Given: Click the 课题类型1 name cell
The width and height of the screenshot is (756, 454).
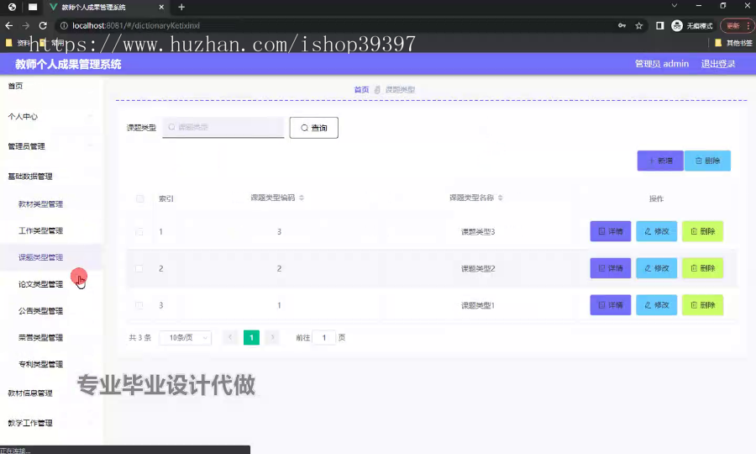Looking at the screenshot, I should (x=478, y=305).
